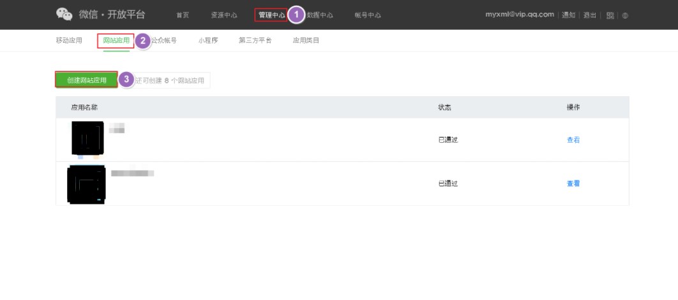Screen dimensions: 678x300
Task: Switch to the 移动应用 tab
Action: pos(69,41)
